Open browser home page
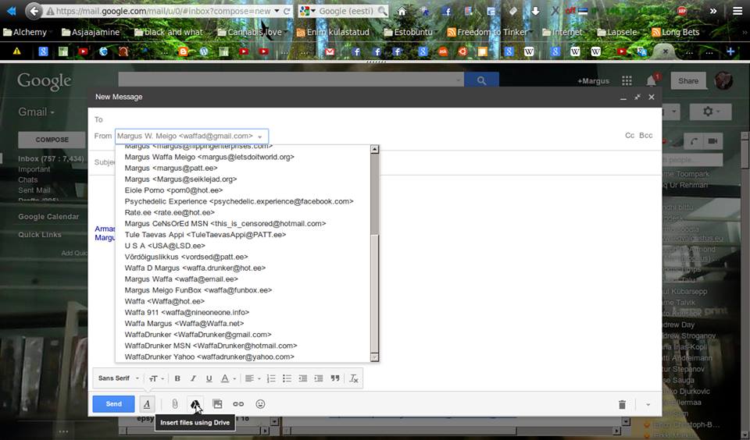 pyautogui.click(x=402, y=11)
